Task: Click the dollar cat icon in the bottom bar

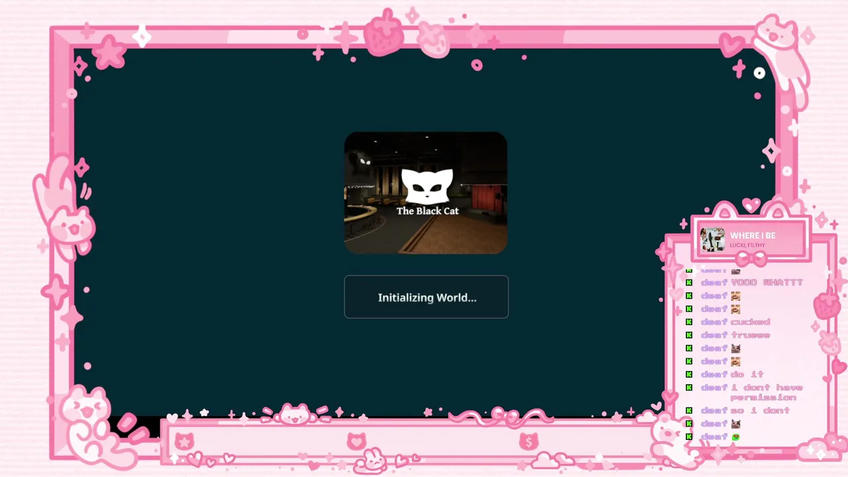Action: tap(529, 441)
